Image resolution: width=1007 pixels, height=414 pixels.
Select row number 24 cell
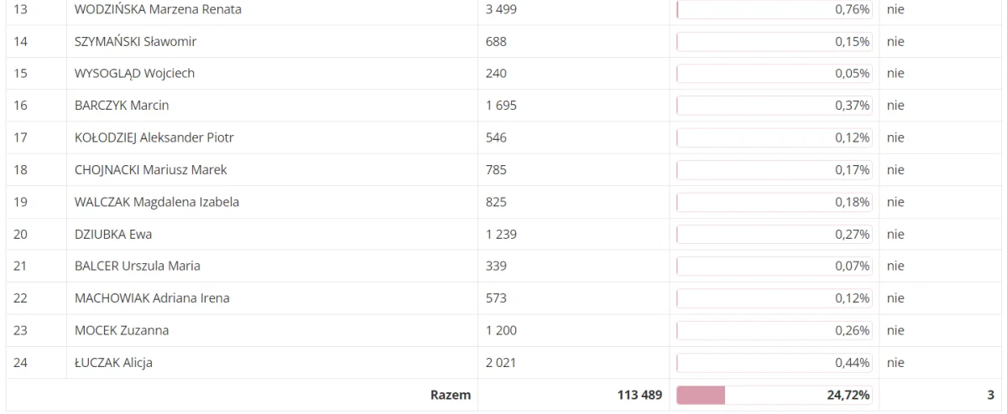point(36,363)
